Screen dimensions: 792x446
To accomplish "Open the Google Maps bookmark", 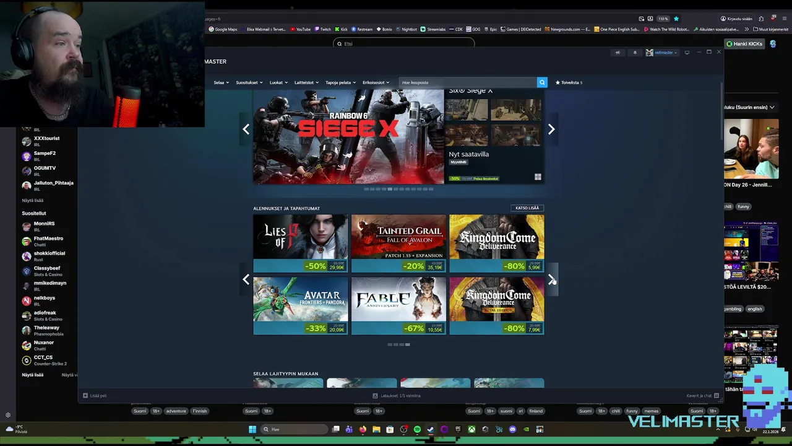I will click(x=223, y=29).
